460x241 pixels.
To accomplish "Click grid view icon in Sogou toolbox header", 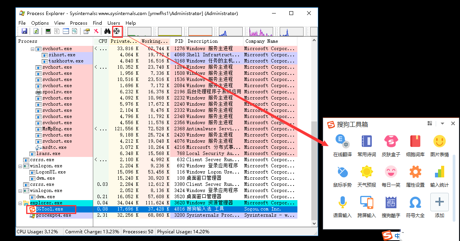I will pyautogui.click(x=430, y=123).
